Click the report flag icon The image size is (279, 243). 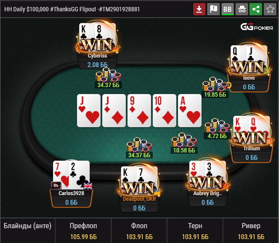click(213, 9)
